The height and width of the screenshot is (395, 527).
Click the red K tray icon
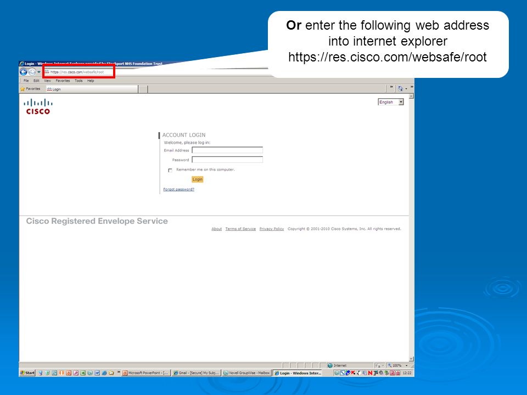(353, 373)
